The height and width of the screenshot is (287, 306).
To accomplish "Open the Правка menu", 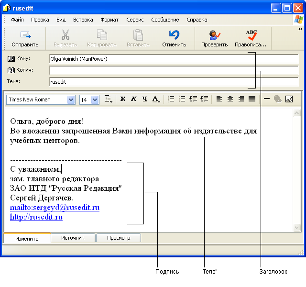I will (x=40, y=20).
